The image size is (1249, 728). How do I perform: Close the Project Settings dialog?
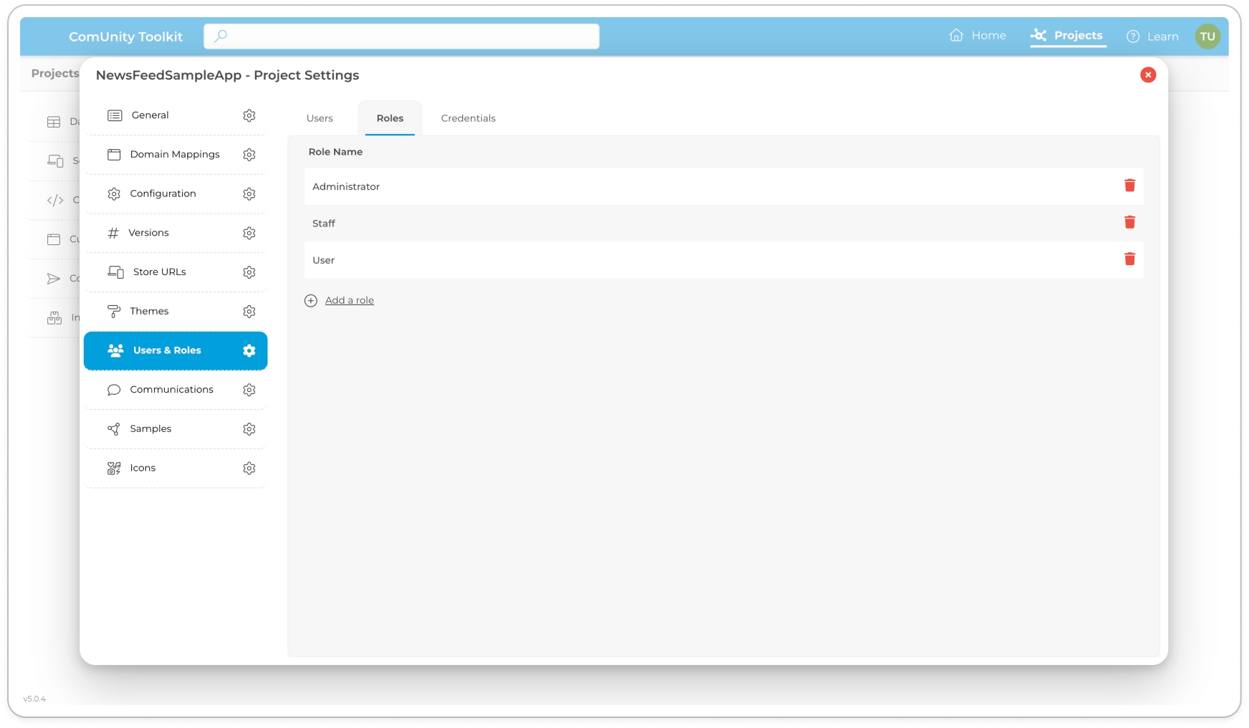click(x=1147, y=75)
